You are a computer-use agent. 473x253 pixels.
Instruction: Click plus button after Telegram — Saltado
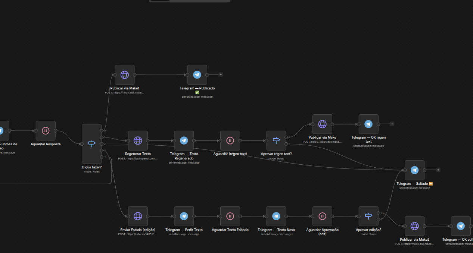438,170
